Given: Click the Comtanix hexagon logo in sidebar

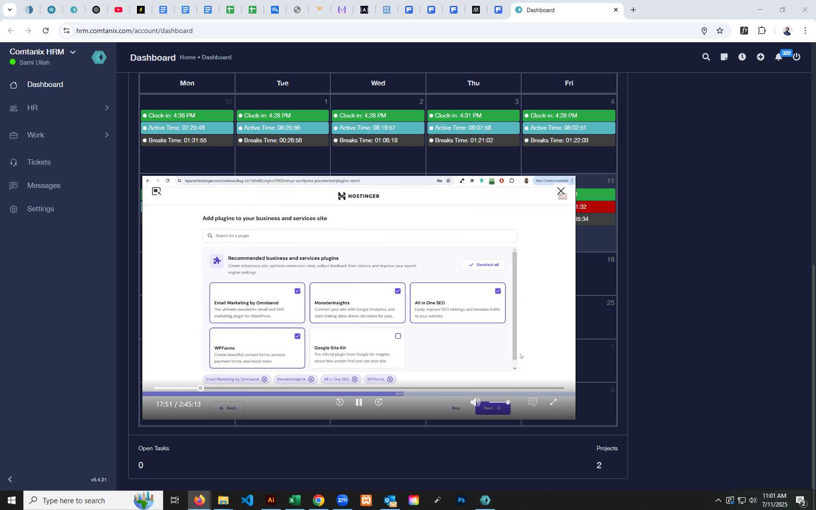Looking at the screenshot, I should click(x=99, y=57).
